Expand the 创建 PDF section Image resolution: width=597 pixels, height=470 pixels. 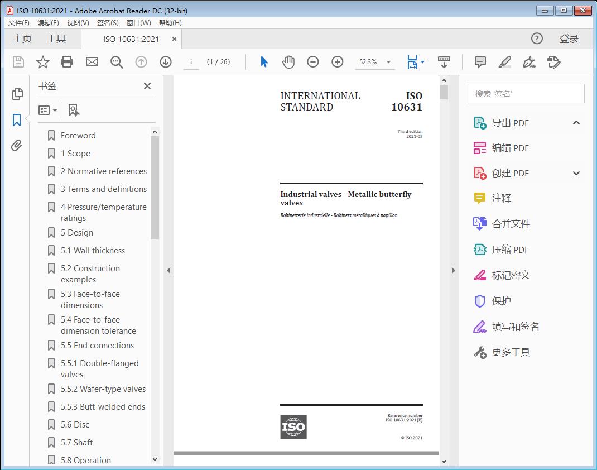(576, 173)
